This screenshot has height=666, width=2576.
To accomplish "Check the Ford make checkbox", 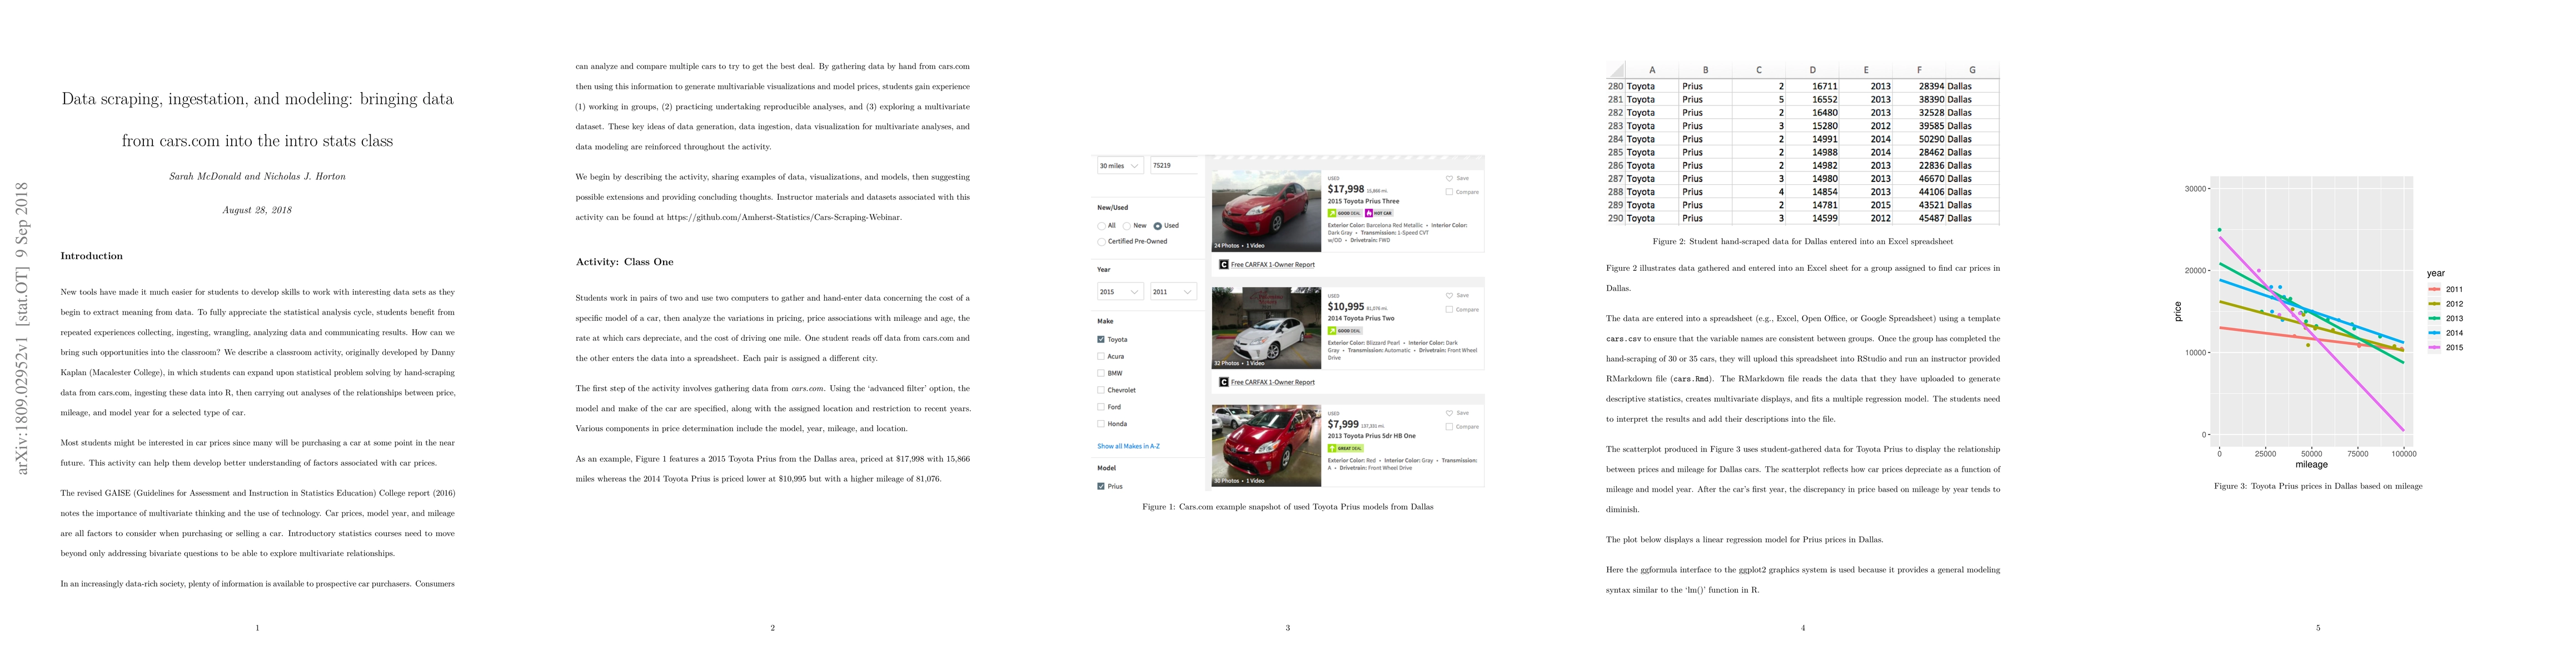I will (1101, 407).
